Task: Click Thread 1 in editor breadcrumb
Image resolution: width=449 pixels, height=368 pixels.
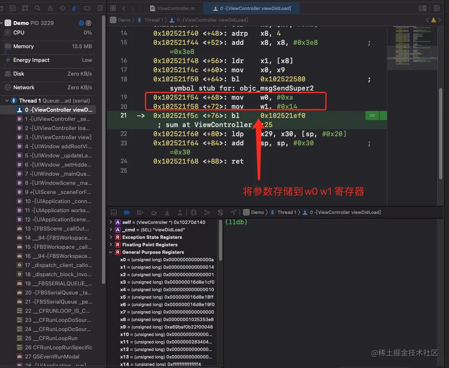Action: tap(150, 20)
